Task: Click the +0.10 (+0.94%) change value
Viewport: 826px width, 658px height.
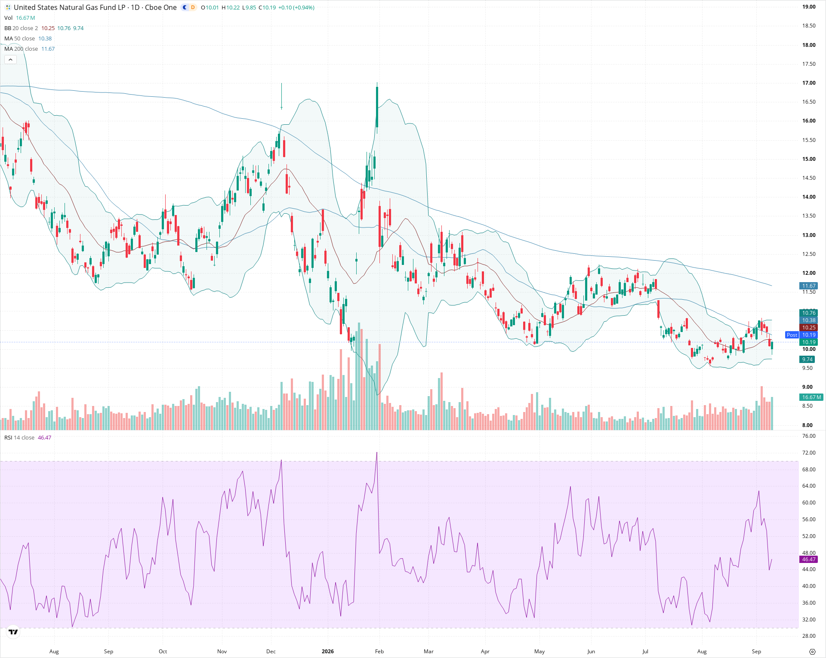Action: 296,7
